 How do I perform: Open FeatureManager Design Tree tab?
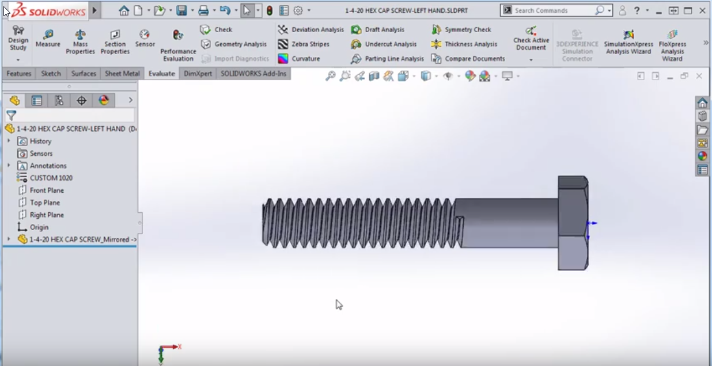click(14, 101)
